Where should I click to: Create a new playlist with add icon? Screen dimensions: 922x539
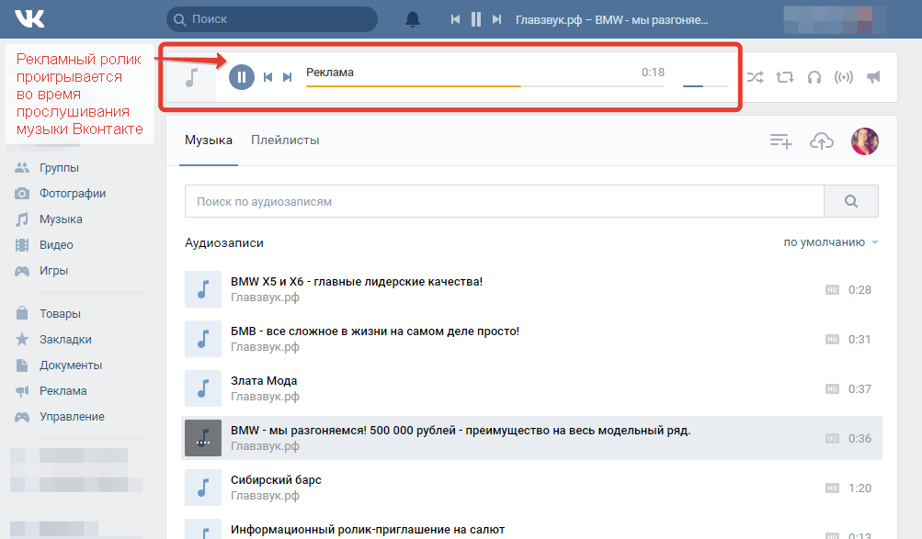click(x=780, y=140)
